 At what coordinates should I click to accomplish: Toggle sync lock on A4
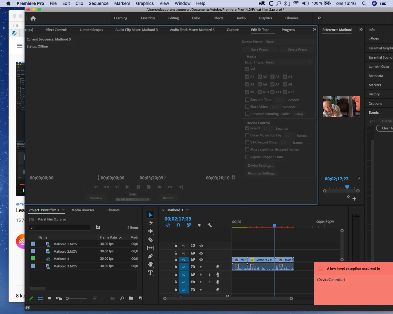coord(193,290)
